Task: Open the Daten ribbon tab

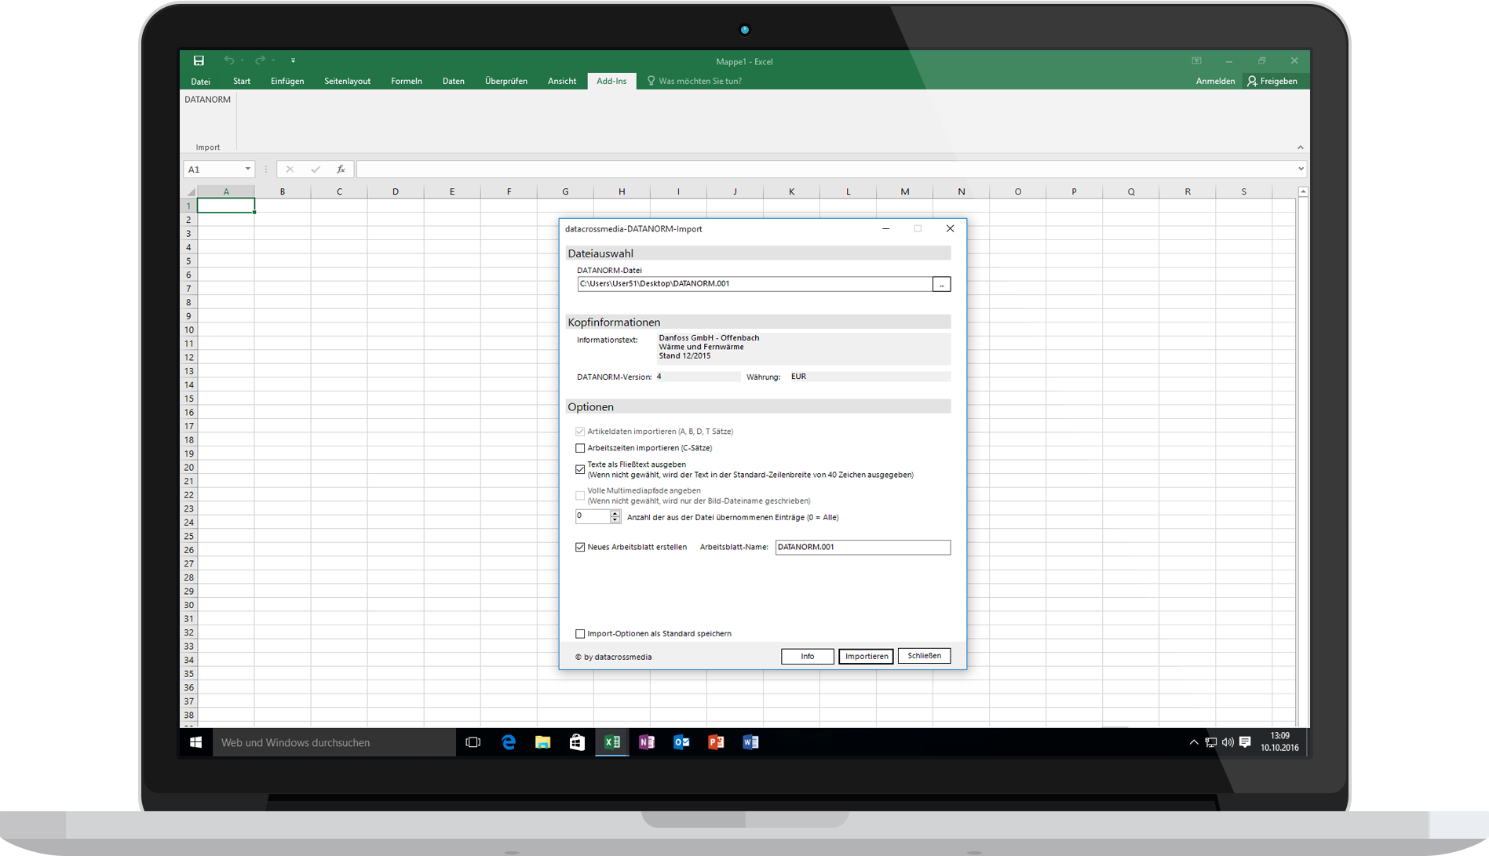Action: pyautogui.click(x=453, y=81)
